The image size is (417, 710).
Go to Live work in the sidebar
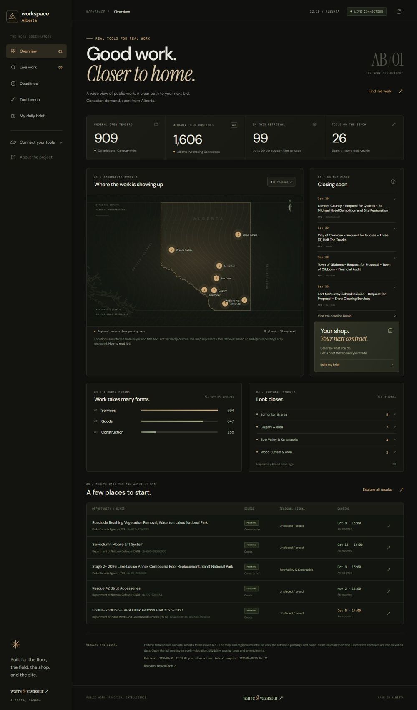coord(36,67)
